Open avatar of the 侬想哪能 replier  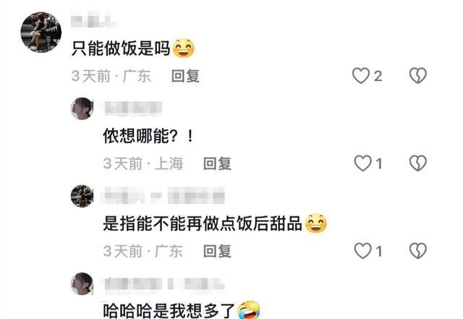point(82,109)
